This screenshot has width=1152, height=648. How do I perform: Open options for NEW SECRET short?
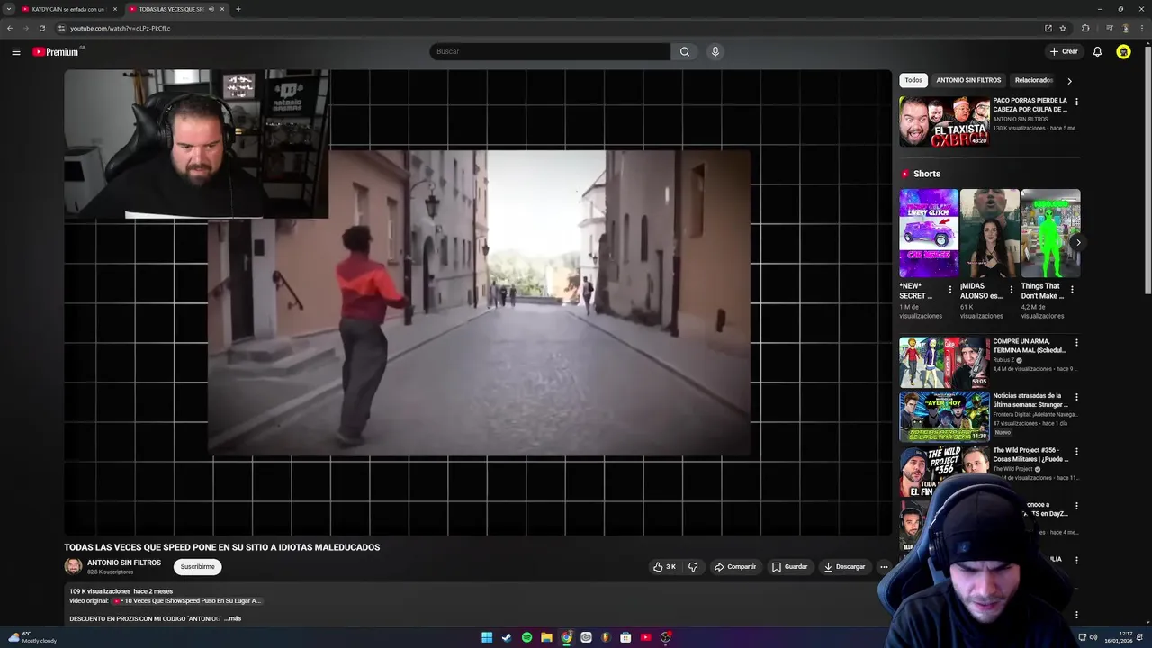pos(950,290)
